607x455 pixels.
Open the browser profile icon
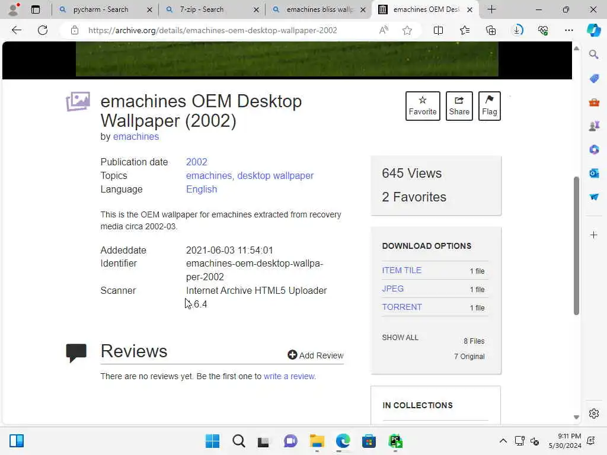point(14,9)
